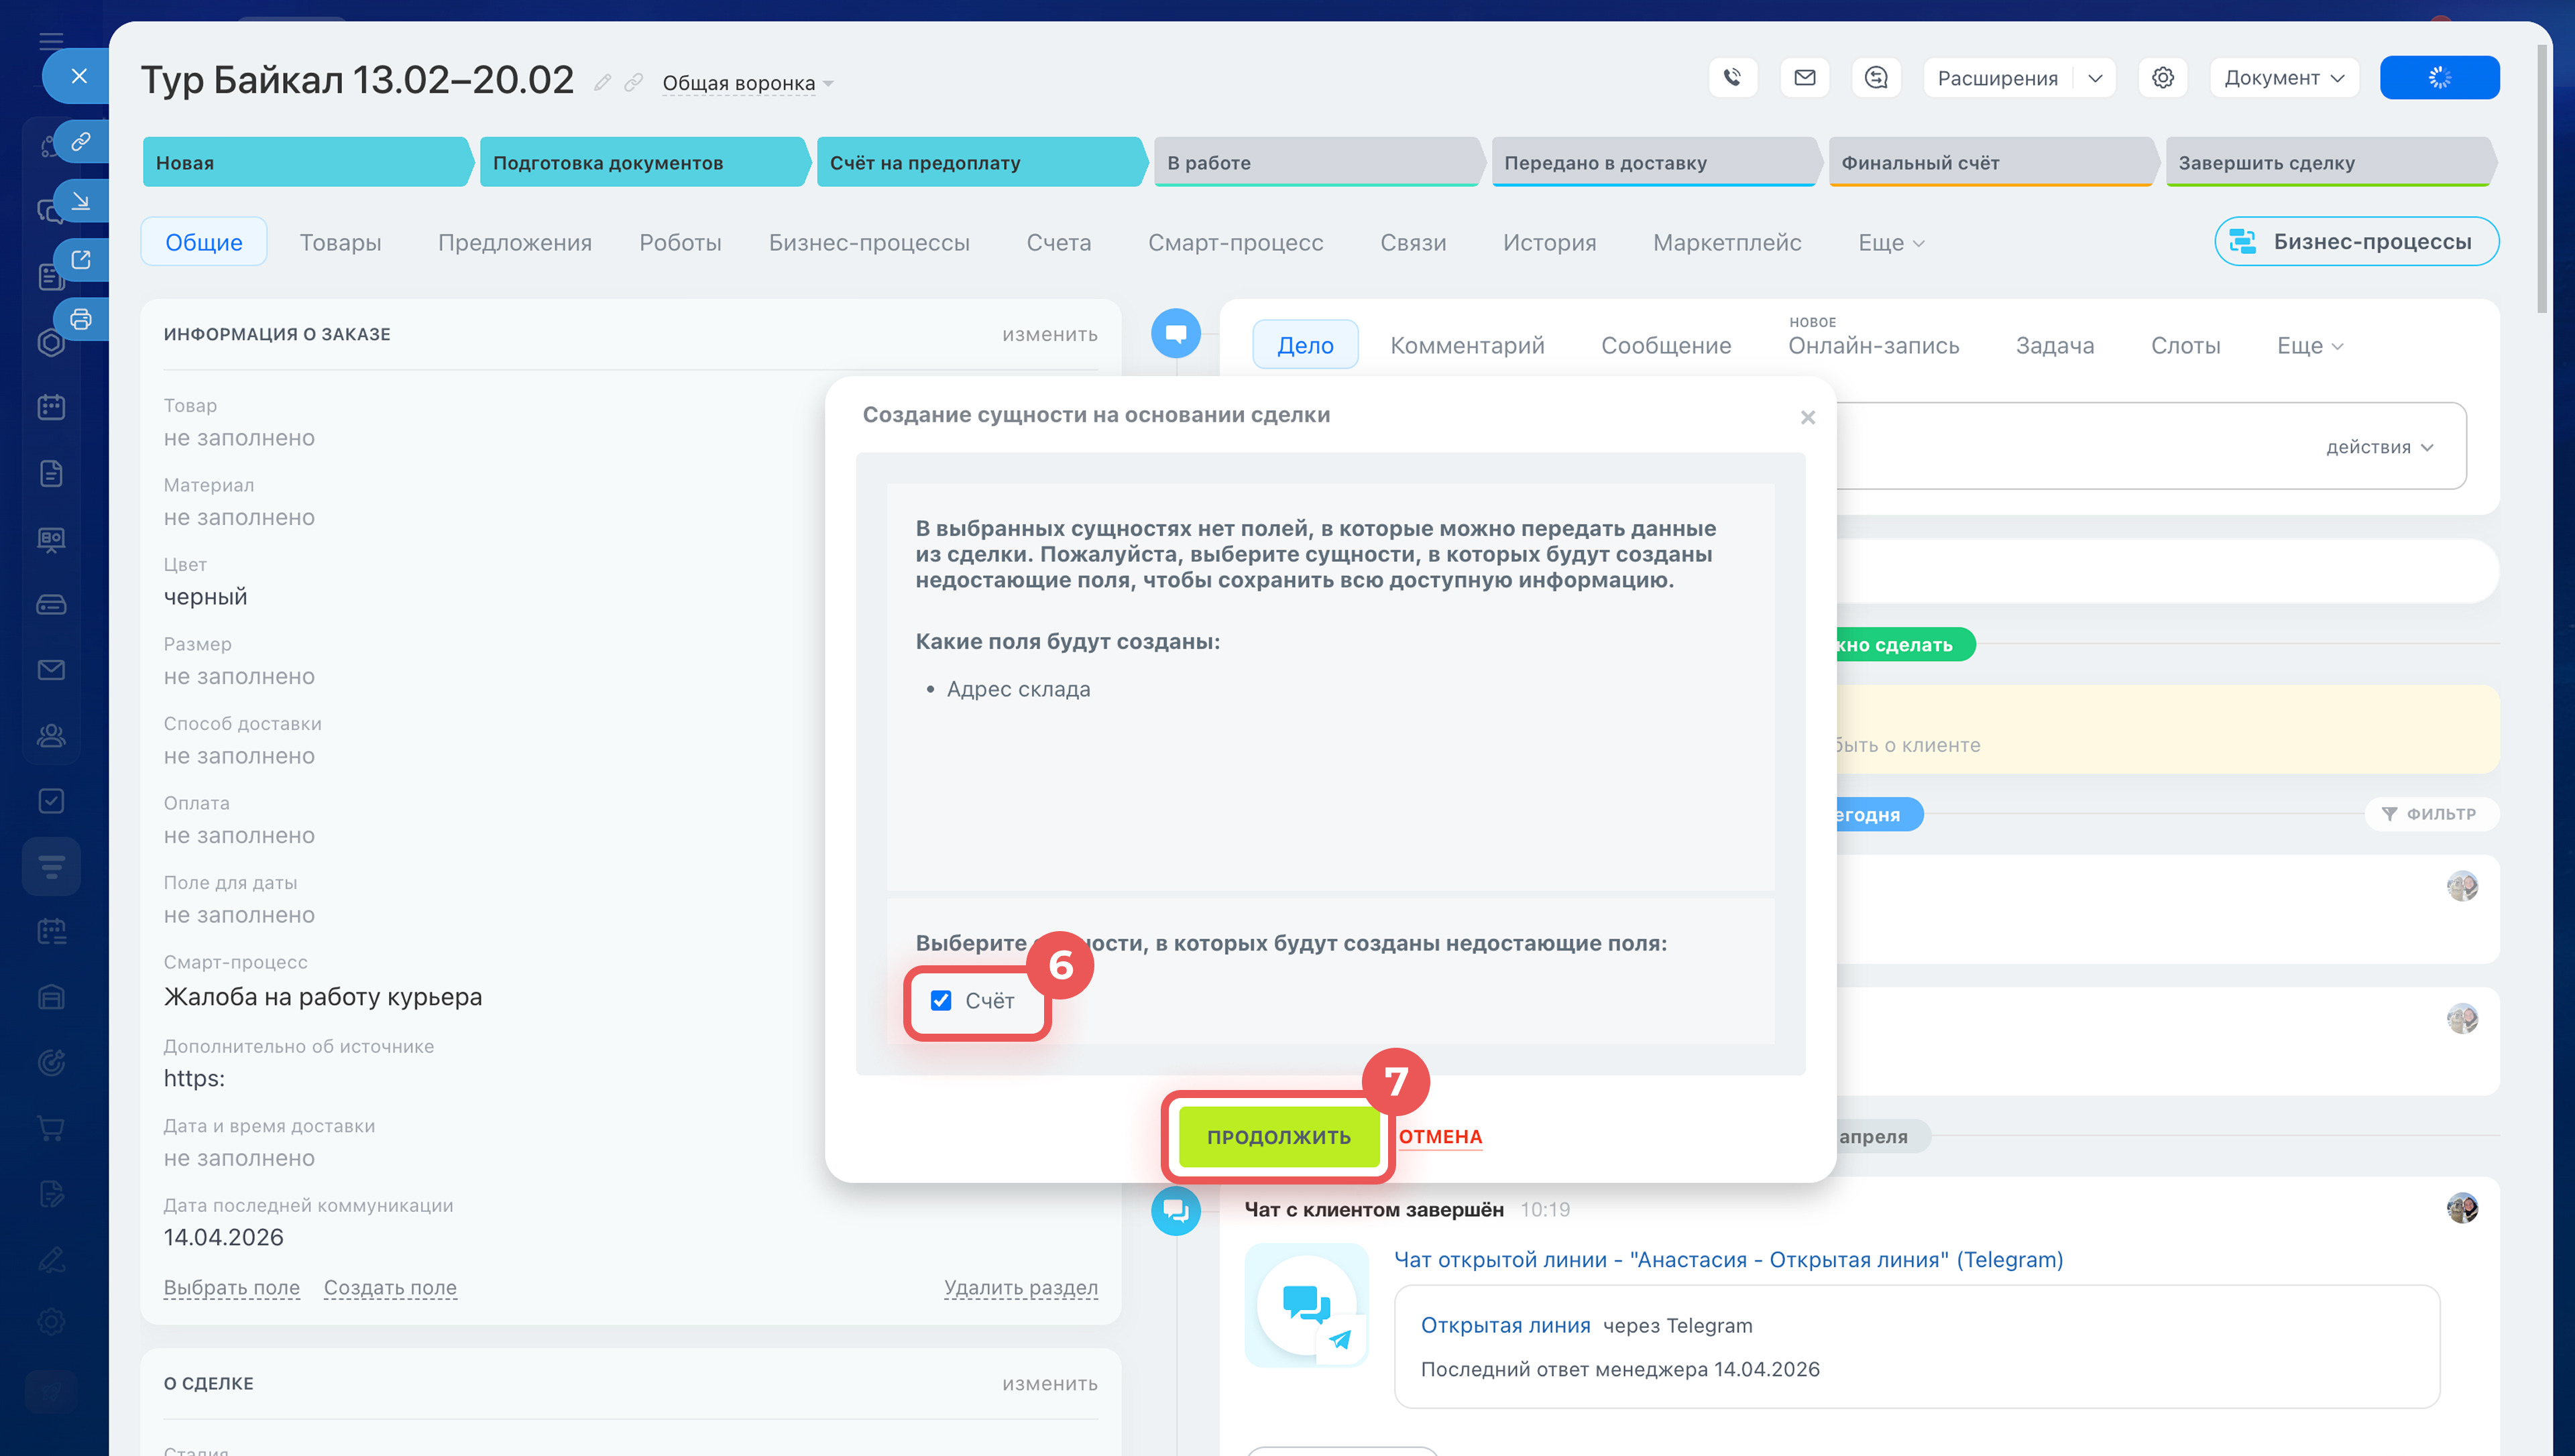Viewport: 2575px width, 1456px height.
Task: Click the print icon on left panel
Action: pyautogui.click(x=81, y=319)
